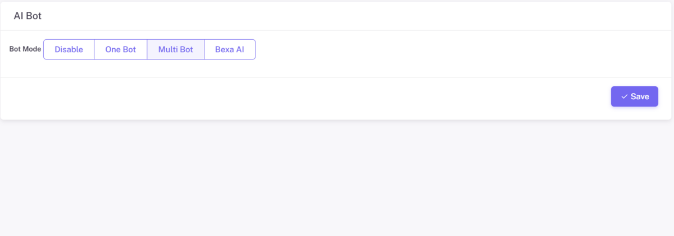Click the tick mark beside Save text
The image size is (674, 236).
point(624,96)
